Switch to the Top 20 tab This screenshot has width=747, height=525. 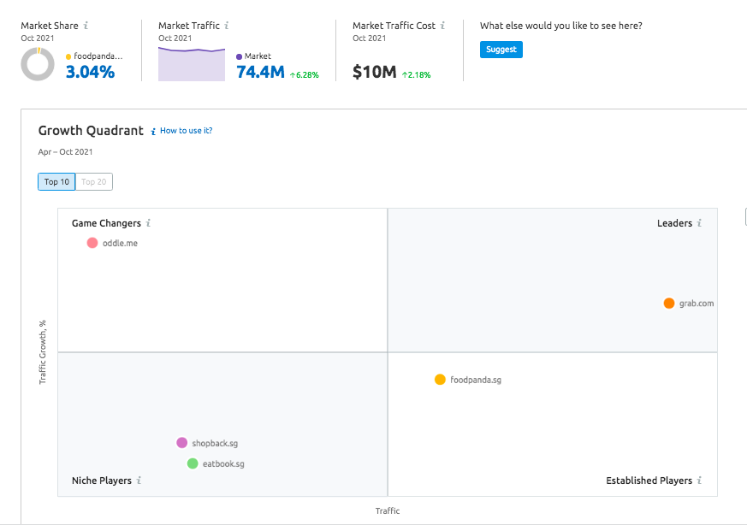pyautogui.click(x=94, y=182)
